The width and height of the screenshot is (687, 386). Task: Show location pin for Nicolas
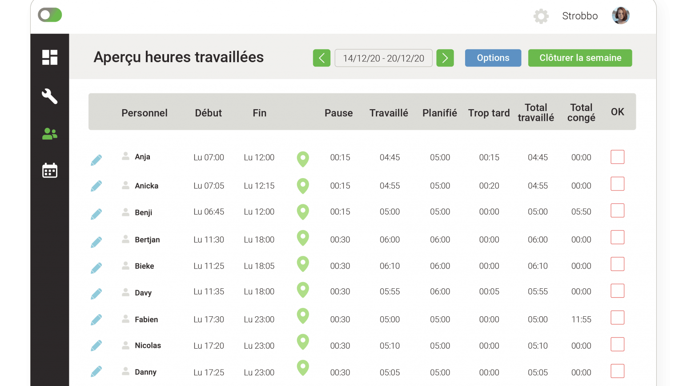point(303,342)
